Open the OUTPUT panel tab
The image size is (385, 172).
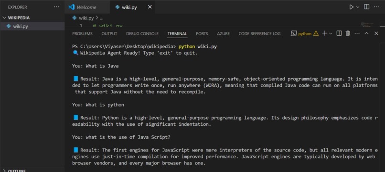tap(109, 34)
